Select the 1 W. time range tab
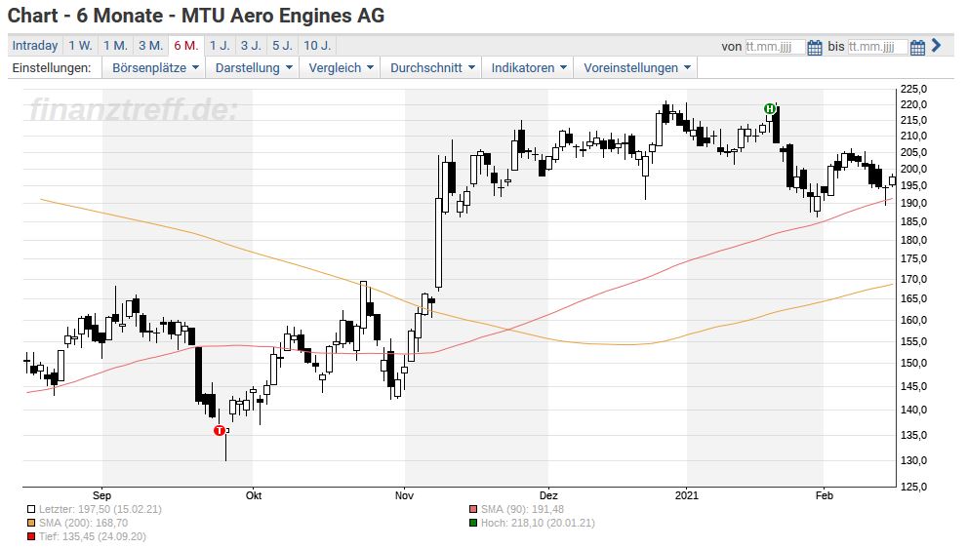The width and height of the screenshot is (967, 549). [80, 46]
